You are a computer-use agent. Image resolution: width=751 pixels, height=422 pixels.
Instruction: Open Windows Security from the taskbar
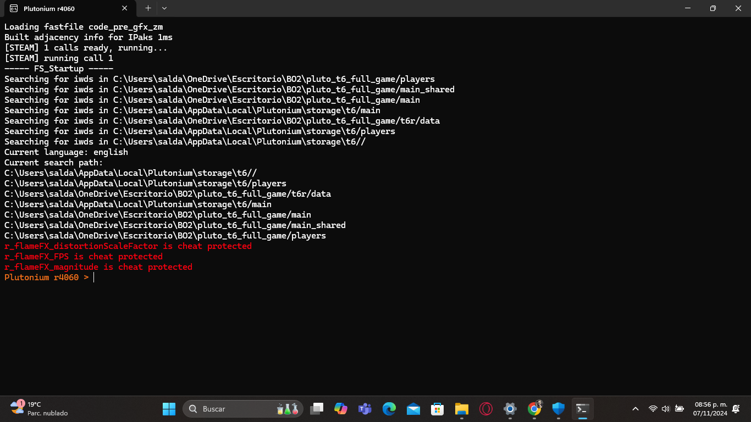click(559, 409)
